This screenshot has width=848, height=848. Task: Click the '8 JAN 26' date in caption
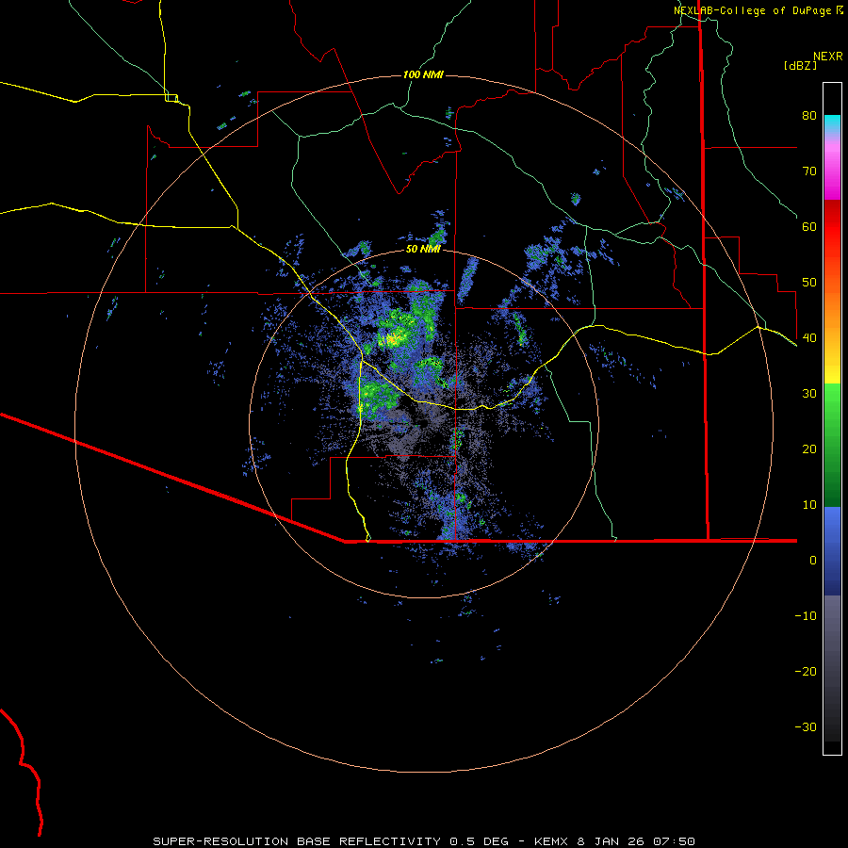point(611,841)
